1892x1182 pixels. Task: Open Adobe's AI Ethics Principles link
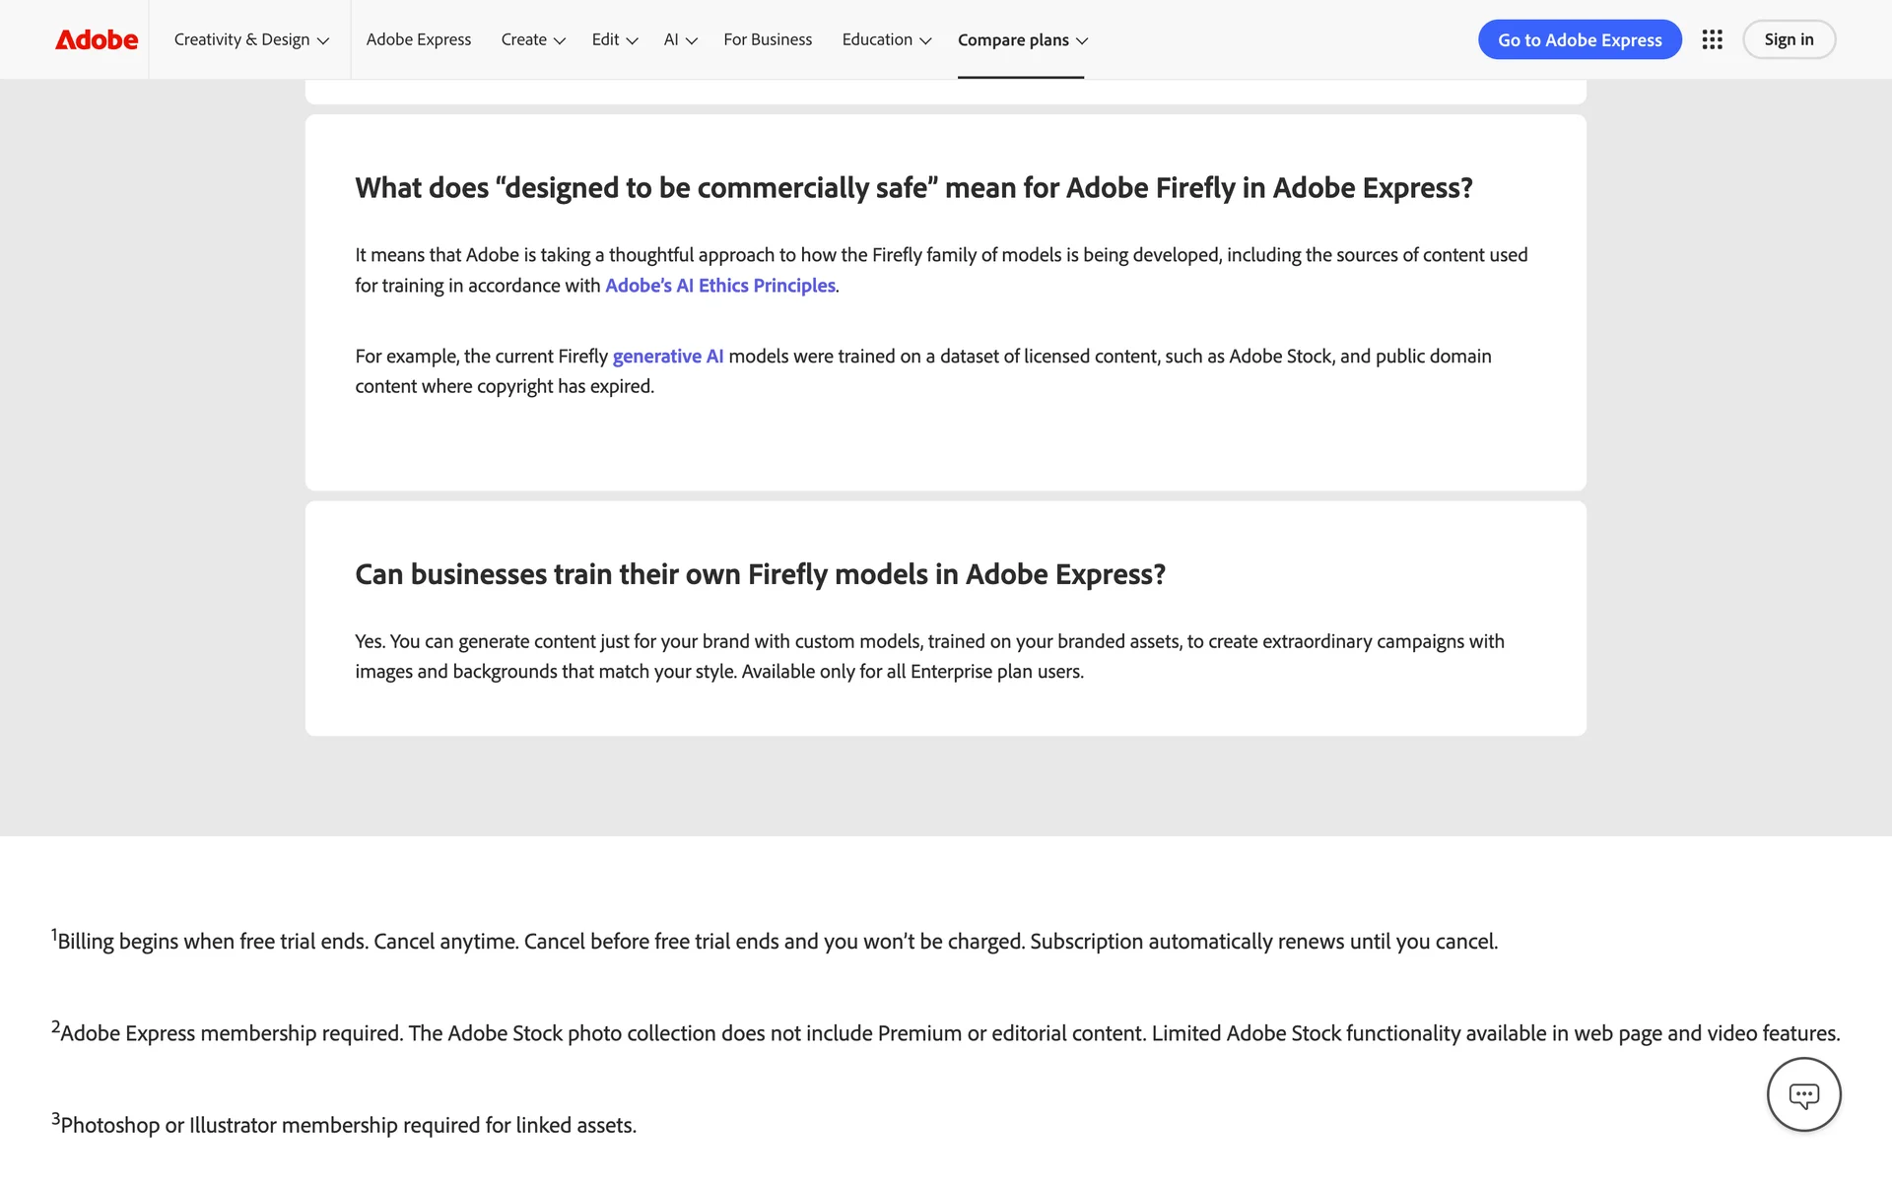point(719,286)
